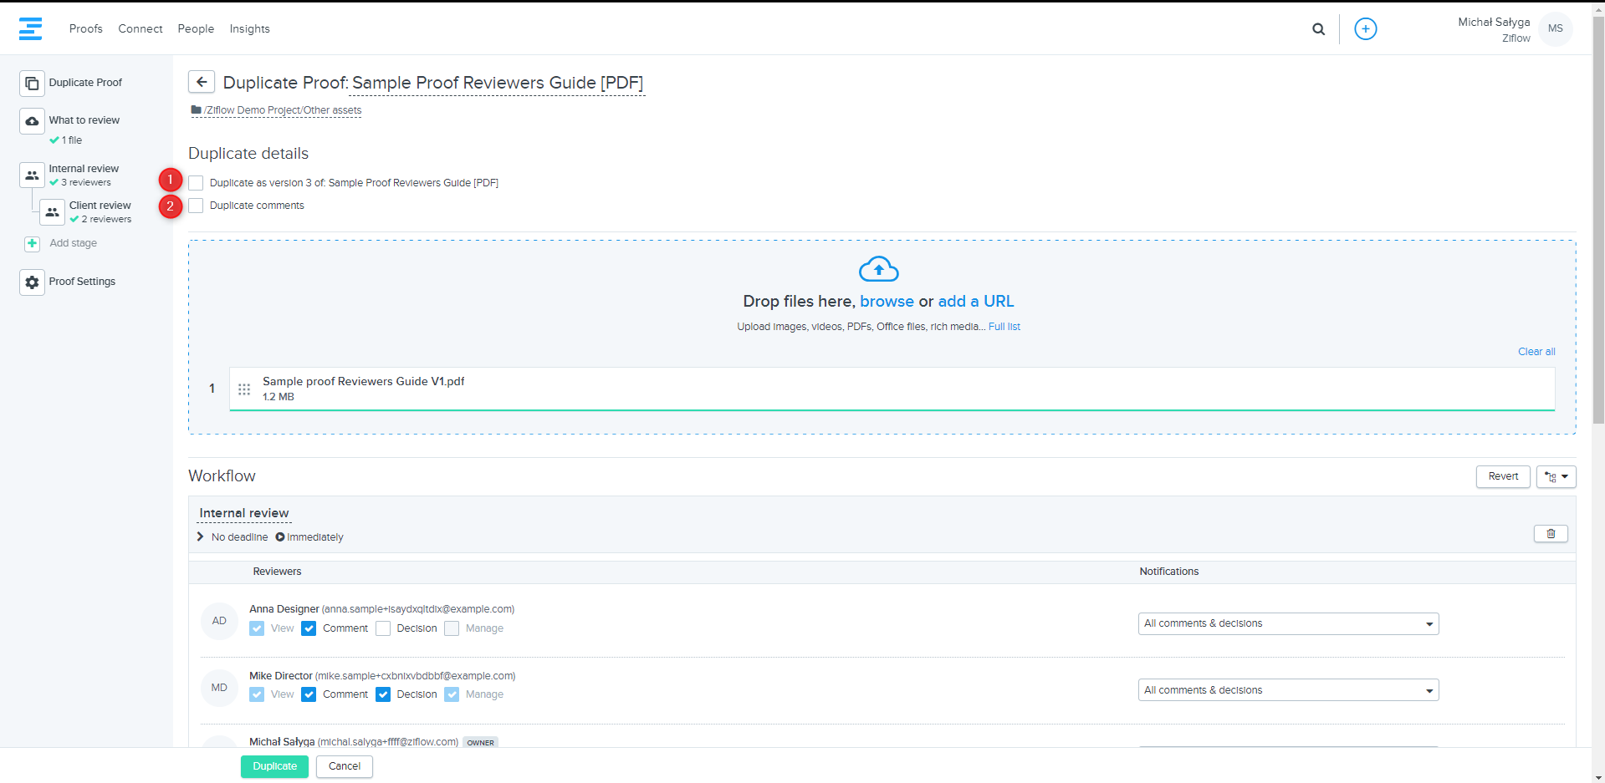Click the Ziflow logo icon
The image size is (1605, 783).
[31, 28]
